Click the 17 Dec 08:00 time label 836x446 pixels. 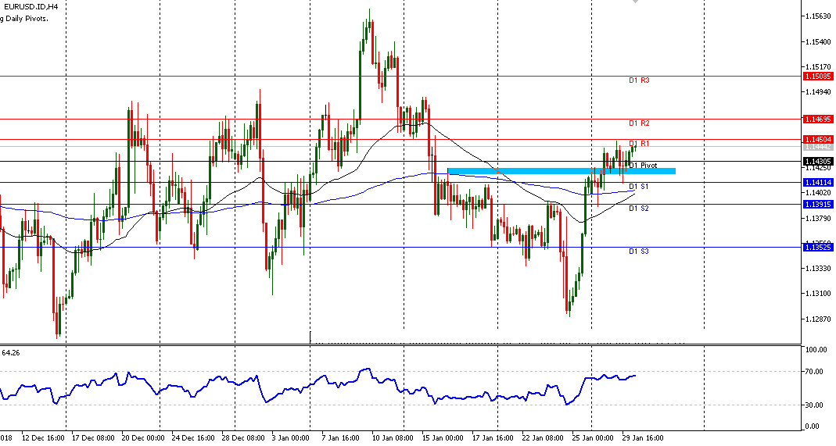(93, 438)
